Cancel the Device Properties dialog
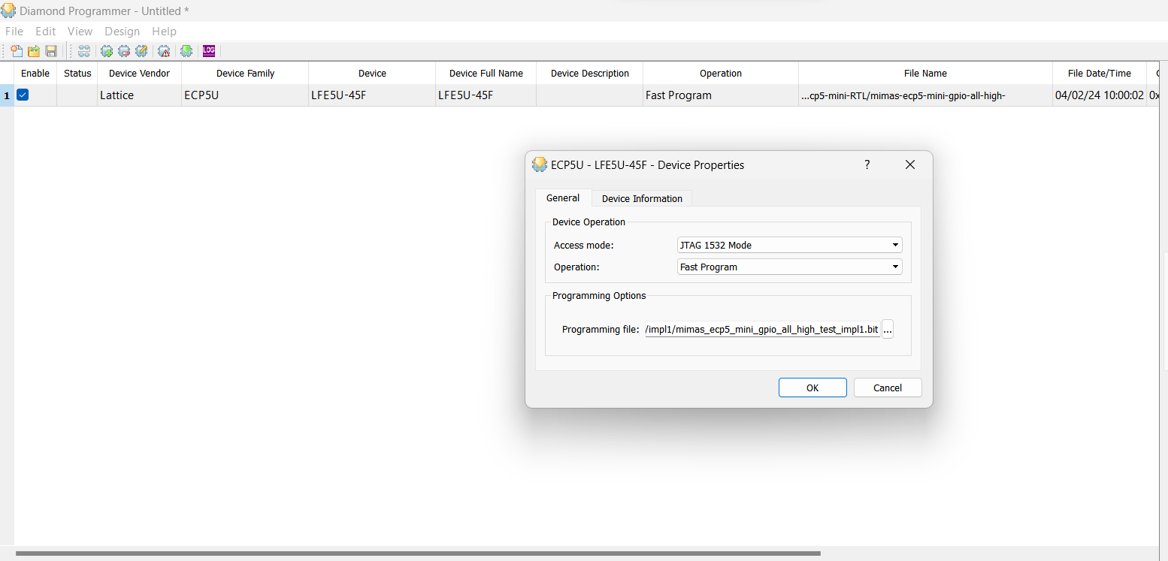 [x=887, y=388]
